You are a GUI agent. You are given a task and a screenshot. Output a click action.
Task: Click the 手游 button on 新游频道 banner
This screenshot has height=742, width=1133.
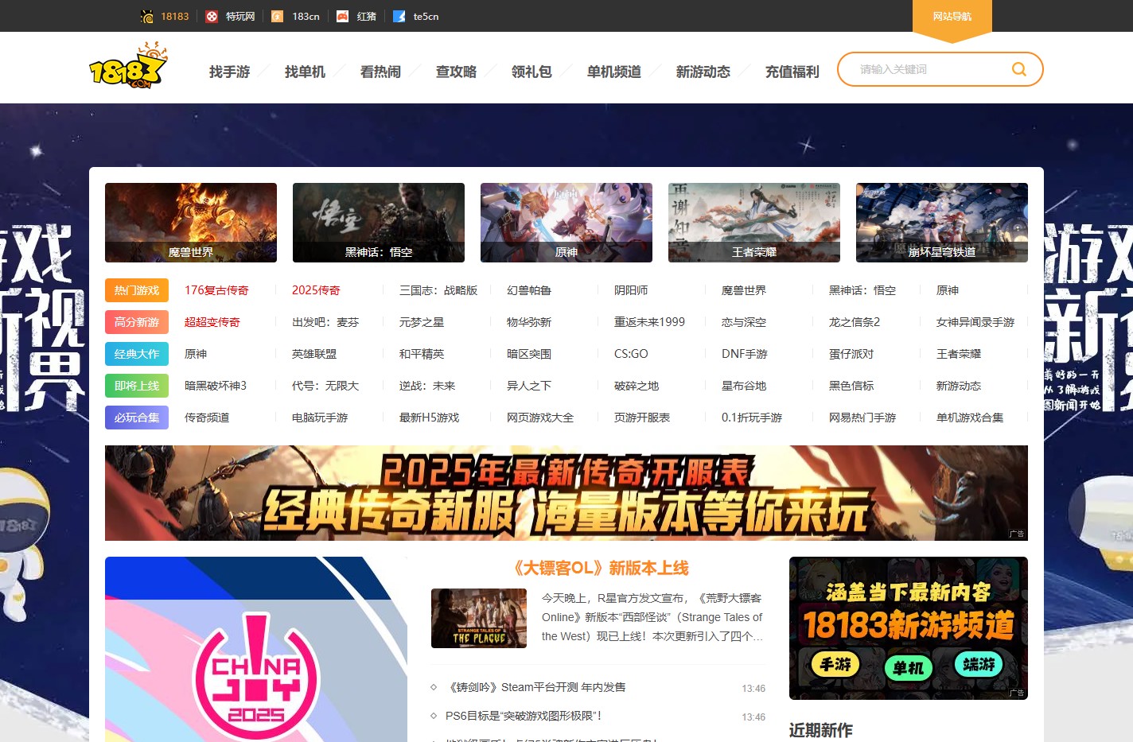tap(835, 664)
